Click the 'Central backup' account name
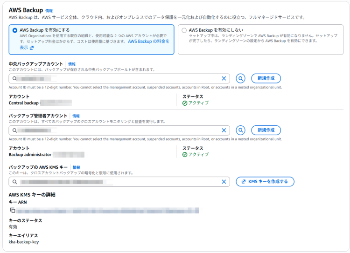350x253 pixels. [x=24, y=103]
